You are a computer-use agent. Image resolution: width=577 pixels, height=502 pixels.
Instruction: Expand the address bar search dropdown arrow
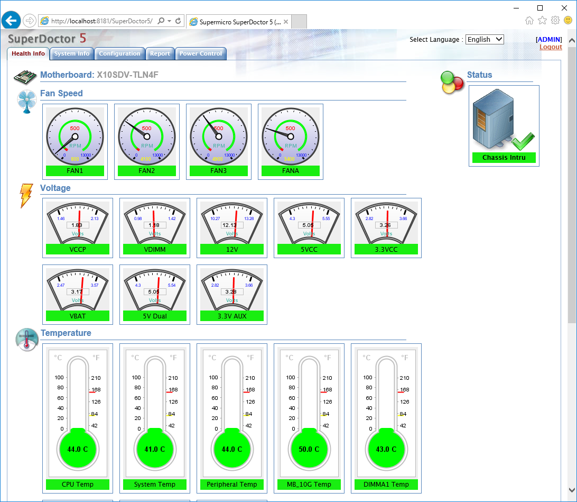pos(169,21)
